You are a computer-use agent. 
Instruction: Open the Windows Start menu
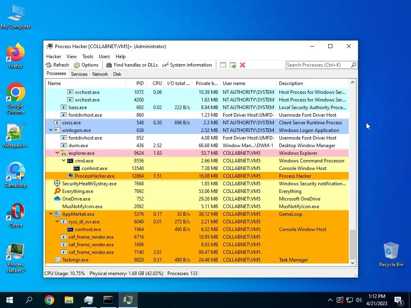point(10,300)
